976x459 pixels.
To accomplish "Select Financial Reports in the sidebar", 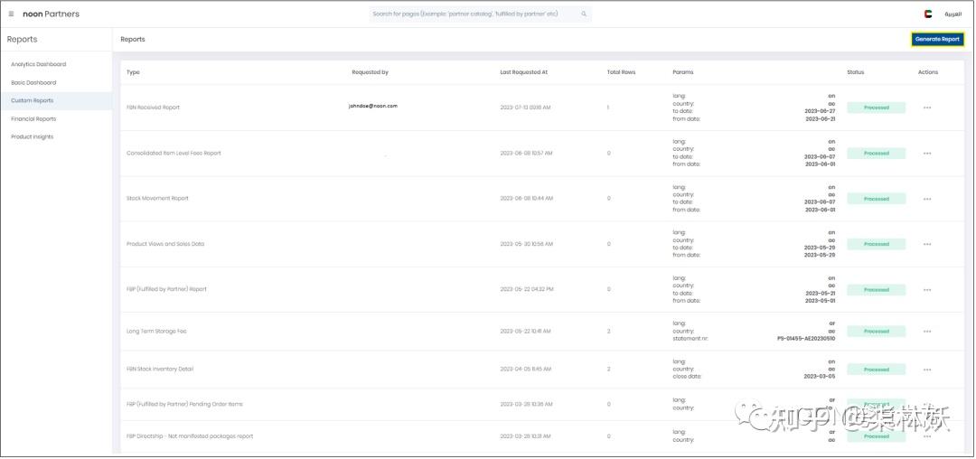I will [x=33, y=118].
